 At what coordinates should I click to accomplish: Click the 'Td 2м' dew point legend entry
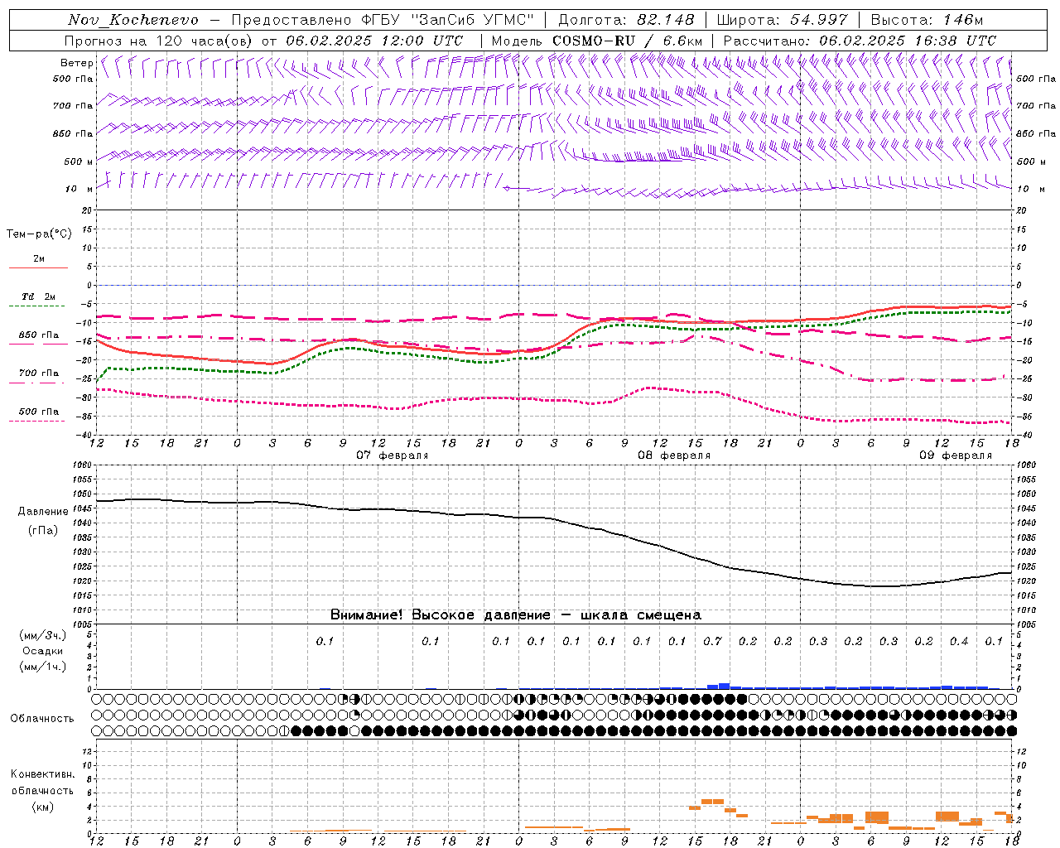[39, 296]
